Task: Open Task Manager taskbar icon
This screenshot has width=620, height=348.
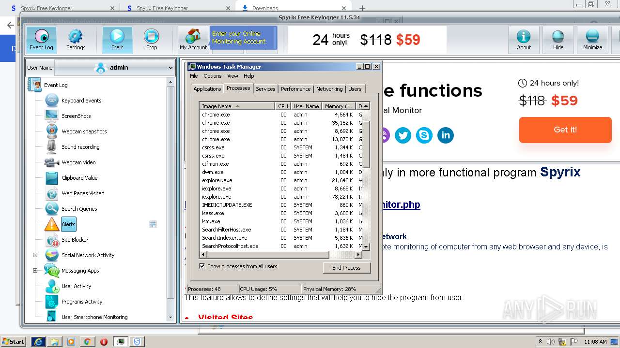Action: click(120, 342)
